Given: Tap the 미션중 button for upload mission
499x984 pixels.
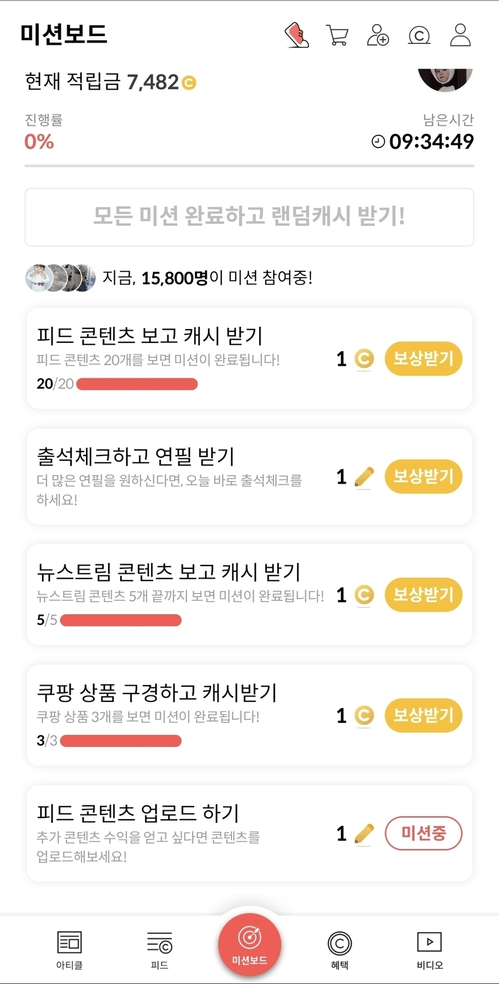Looking at the screenshot, I should pyautogui.click(x=423, y=833).
